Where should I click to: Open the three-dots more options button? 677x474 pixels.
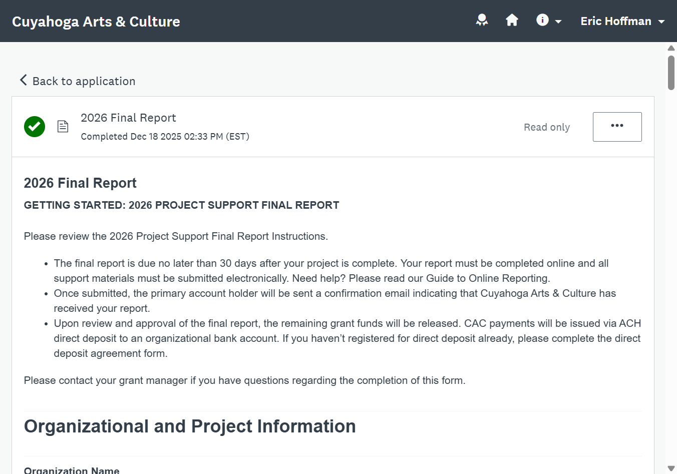click(x=617, y=127)
